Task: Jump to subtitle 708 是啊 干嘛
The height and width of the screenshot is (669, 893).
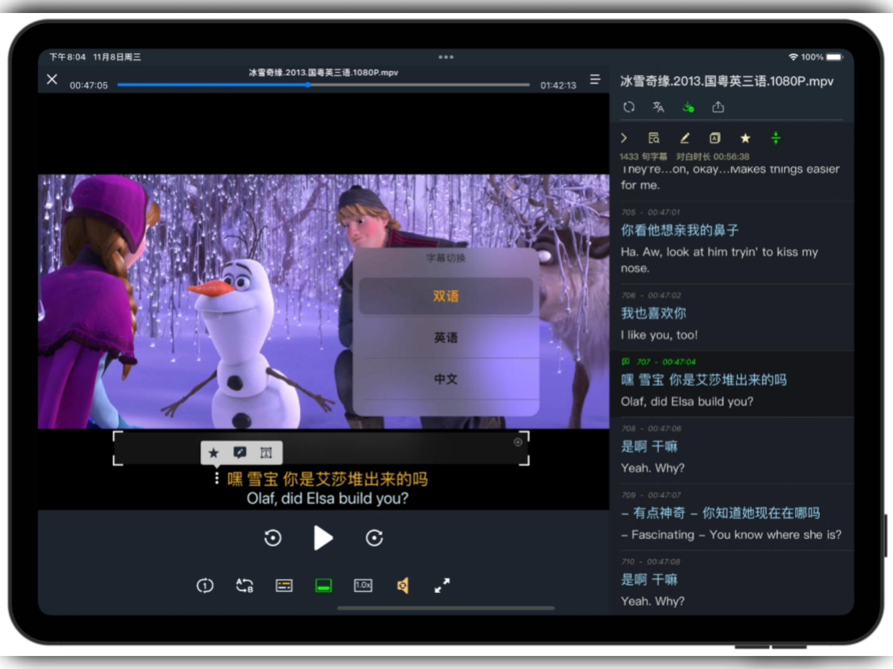Action: tap(649, 447)
